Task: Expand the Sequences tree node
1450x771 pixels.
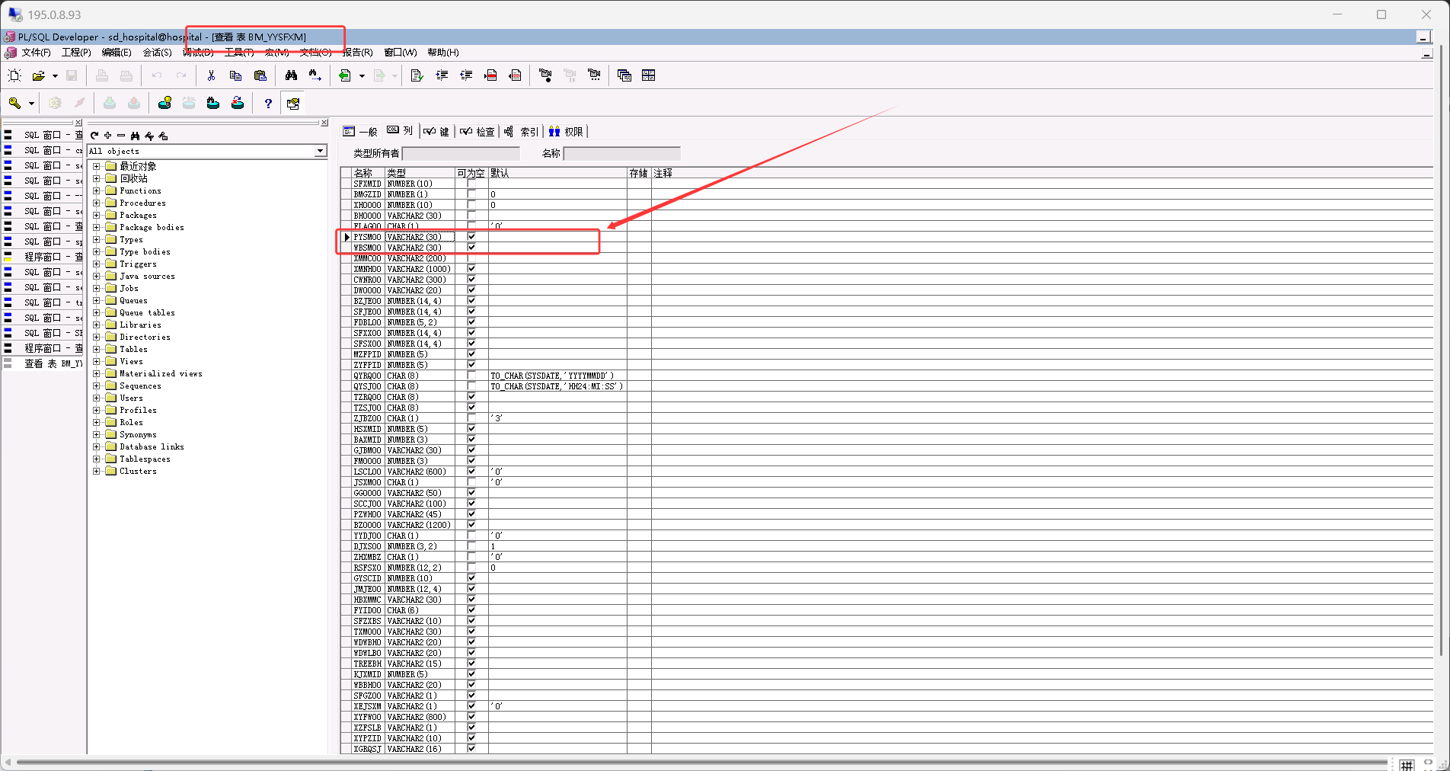Action: (x=97, y=385)
